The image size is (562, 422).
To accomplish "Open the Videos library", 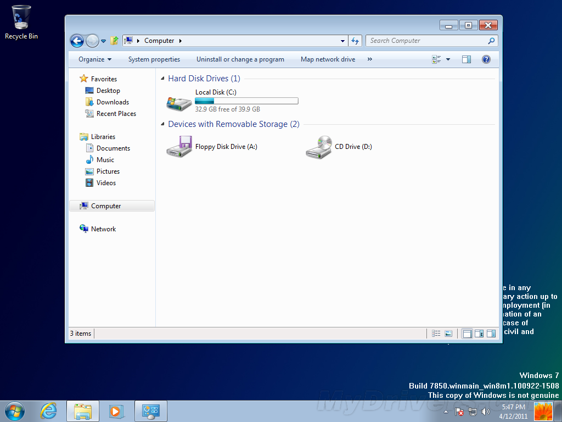I will tap(106, 183).
